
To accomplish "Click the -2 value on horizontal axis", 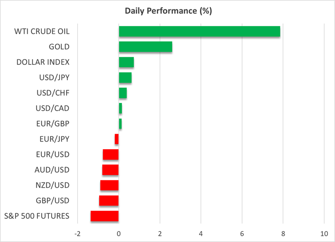I will [77, 234].
